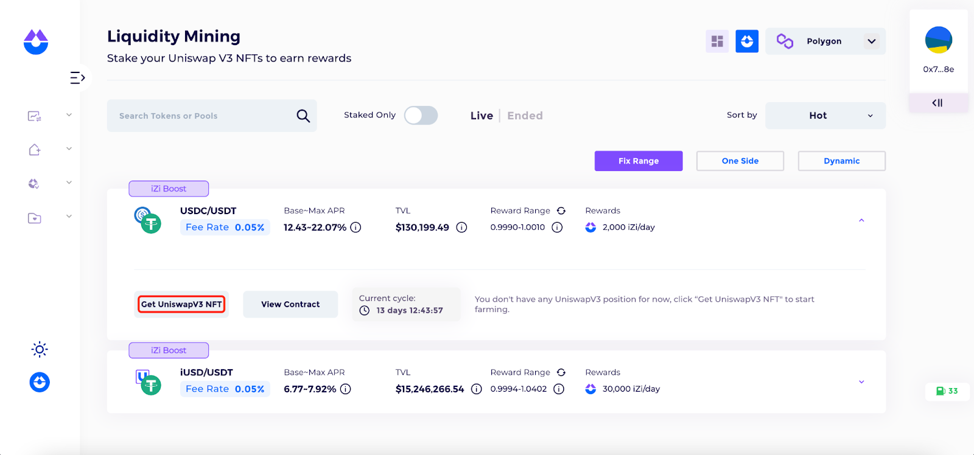Click the USDC/USDT token pair icon
Viewport: 974px width, 455px height.
[x=147, y=220]
